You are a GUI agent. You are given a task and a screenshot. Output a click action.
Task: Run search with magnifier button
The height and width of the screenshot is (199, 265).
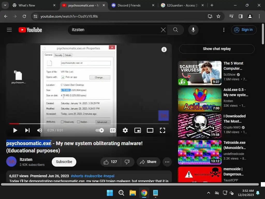click(176, 30)
